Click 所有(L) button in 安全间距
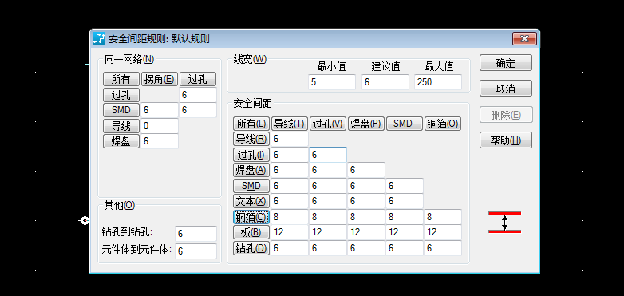 [251, 124]
